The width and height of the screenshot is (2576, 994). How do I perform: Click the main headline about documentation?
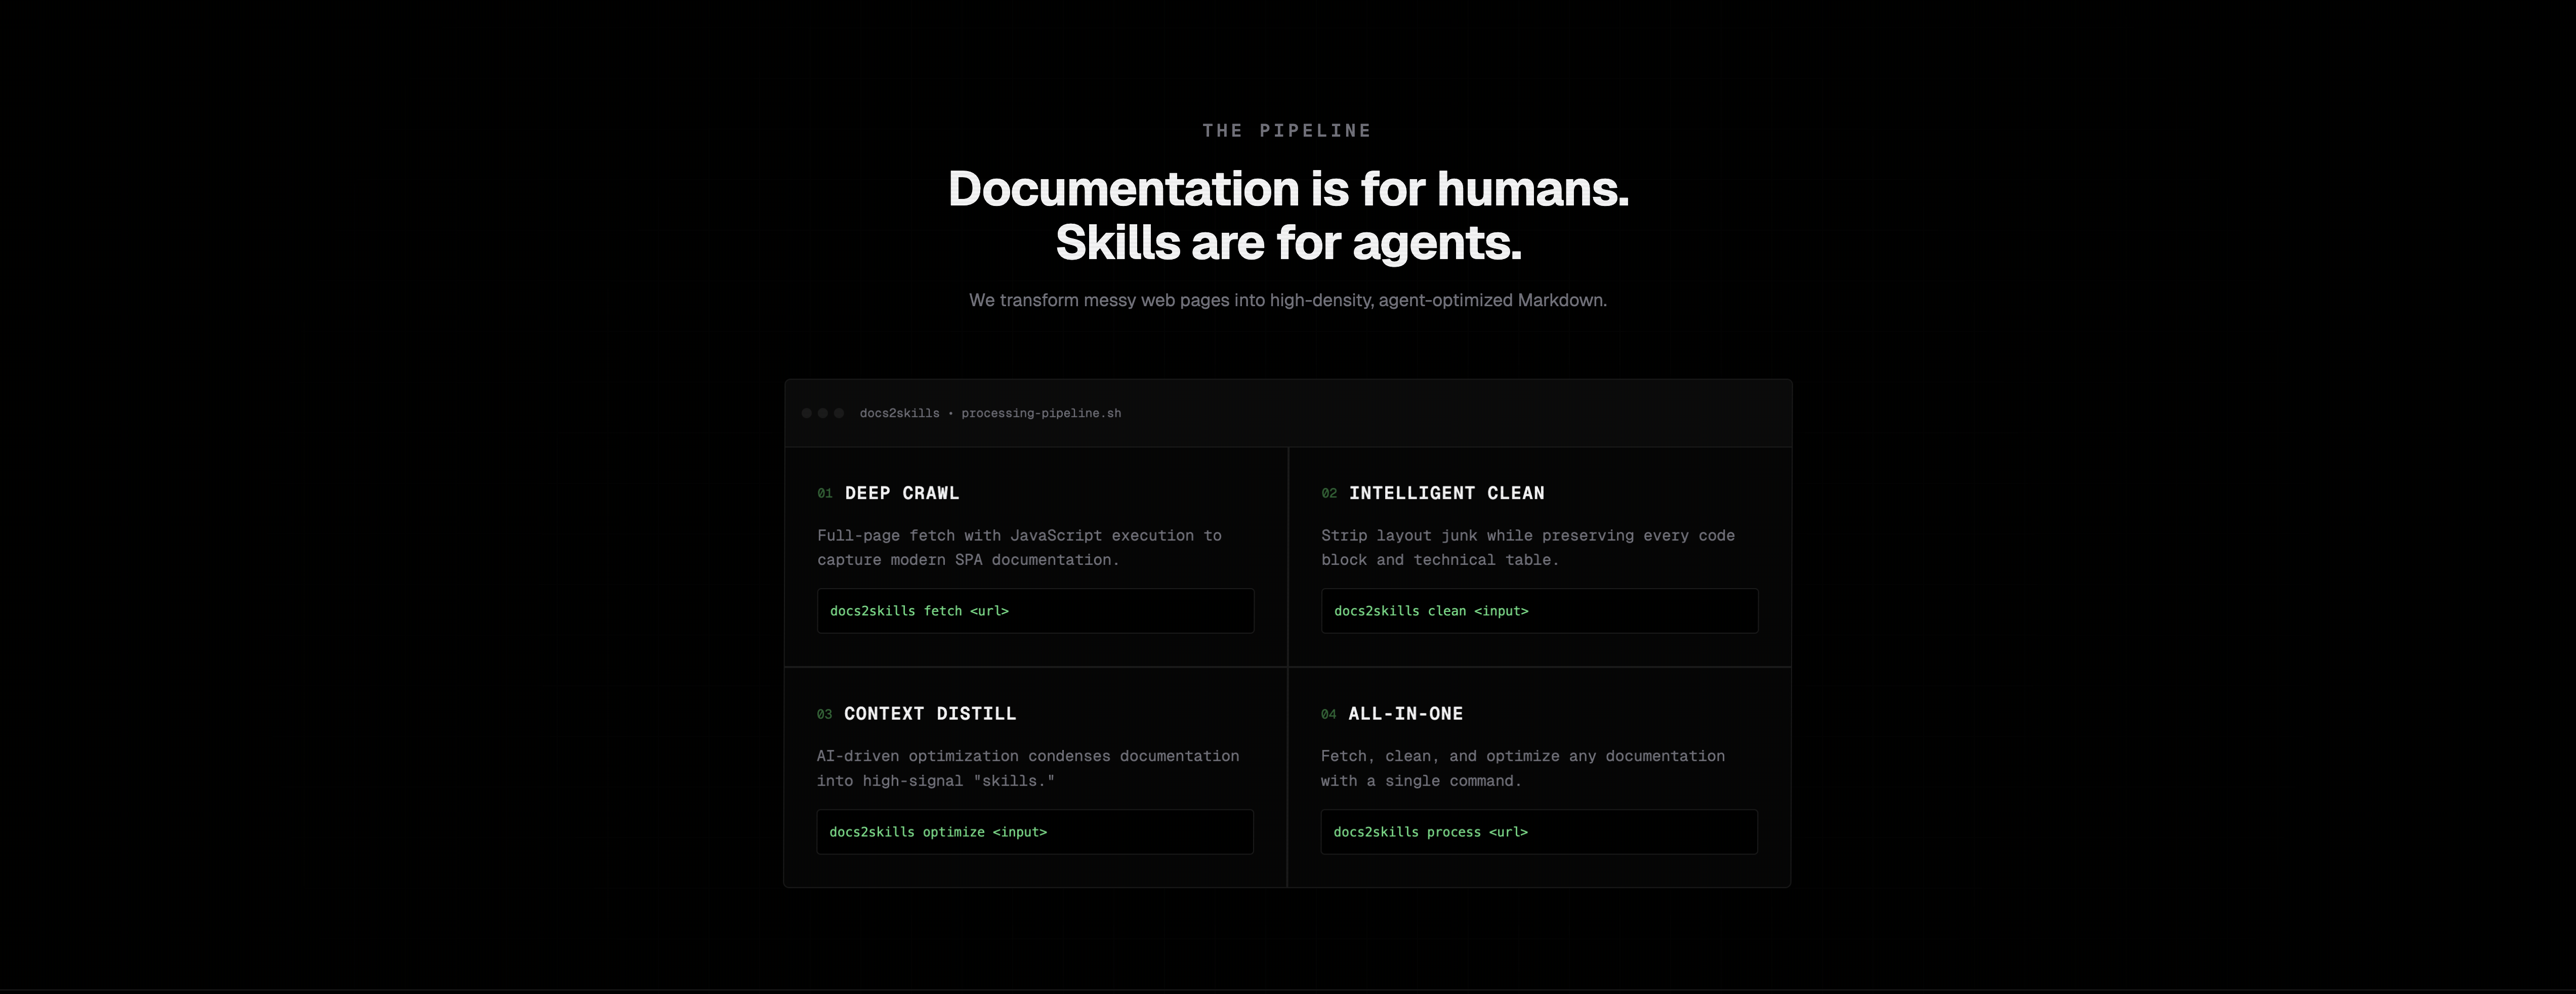[x=1288, y=215]
